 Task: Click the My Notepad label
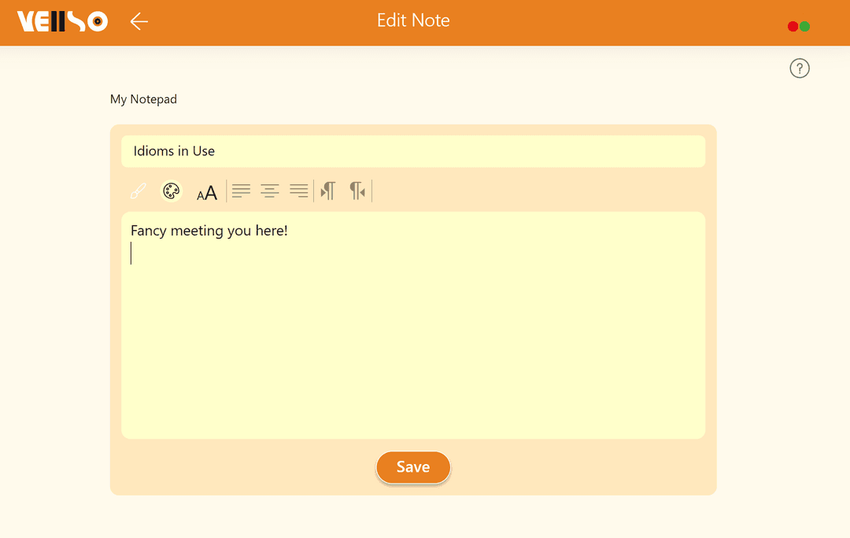pyautogui.click(x=143, y=99)
